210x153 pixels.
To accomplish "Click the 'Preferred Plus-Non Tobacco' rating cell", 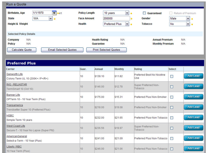I will pos(151,118).
